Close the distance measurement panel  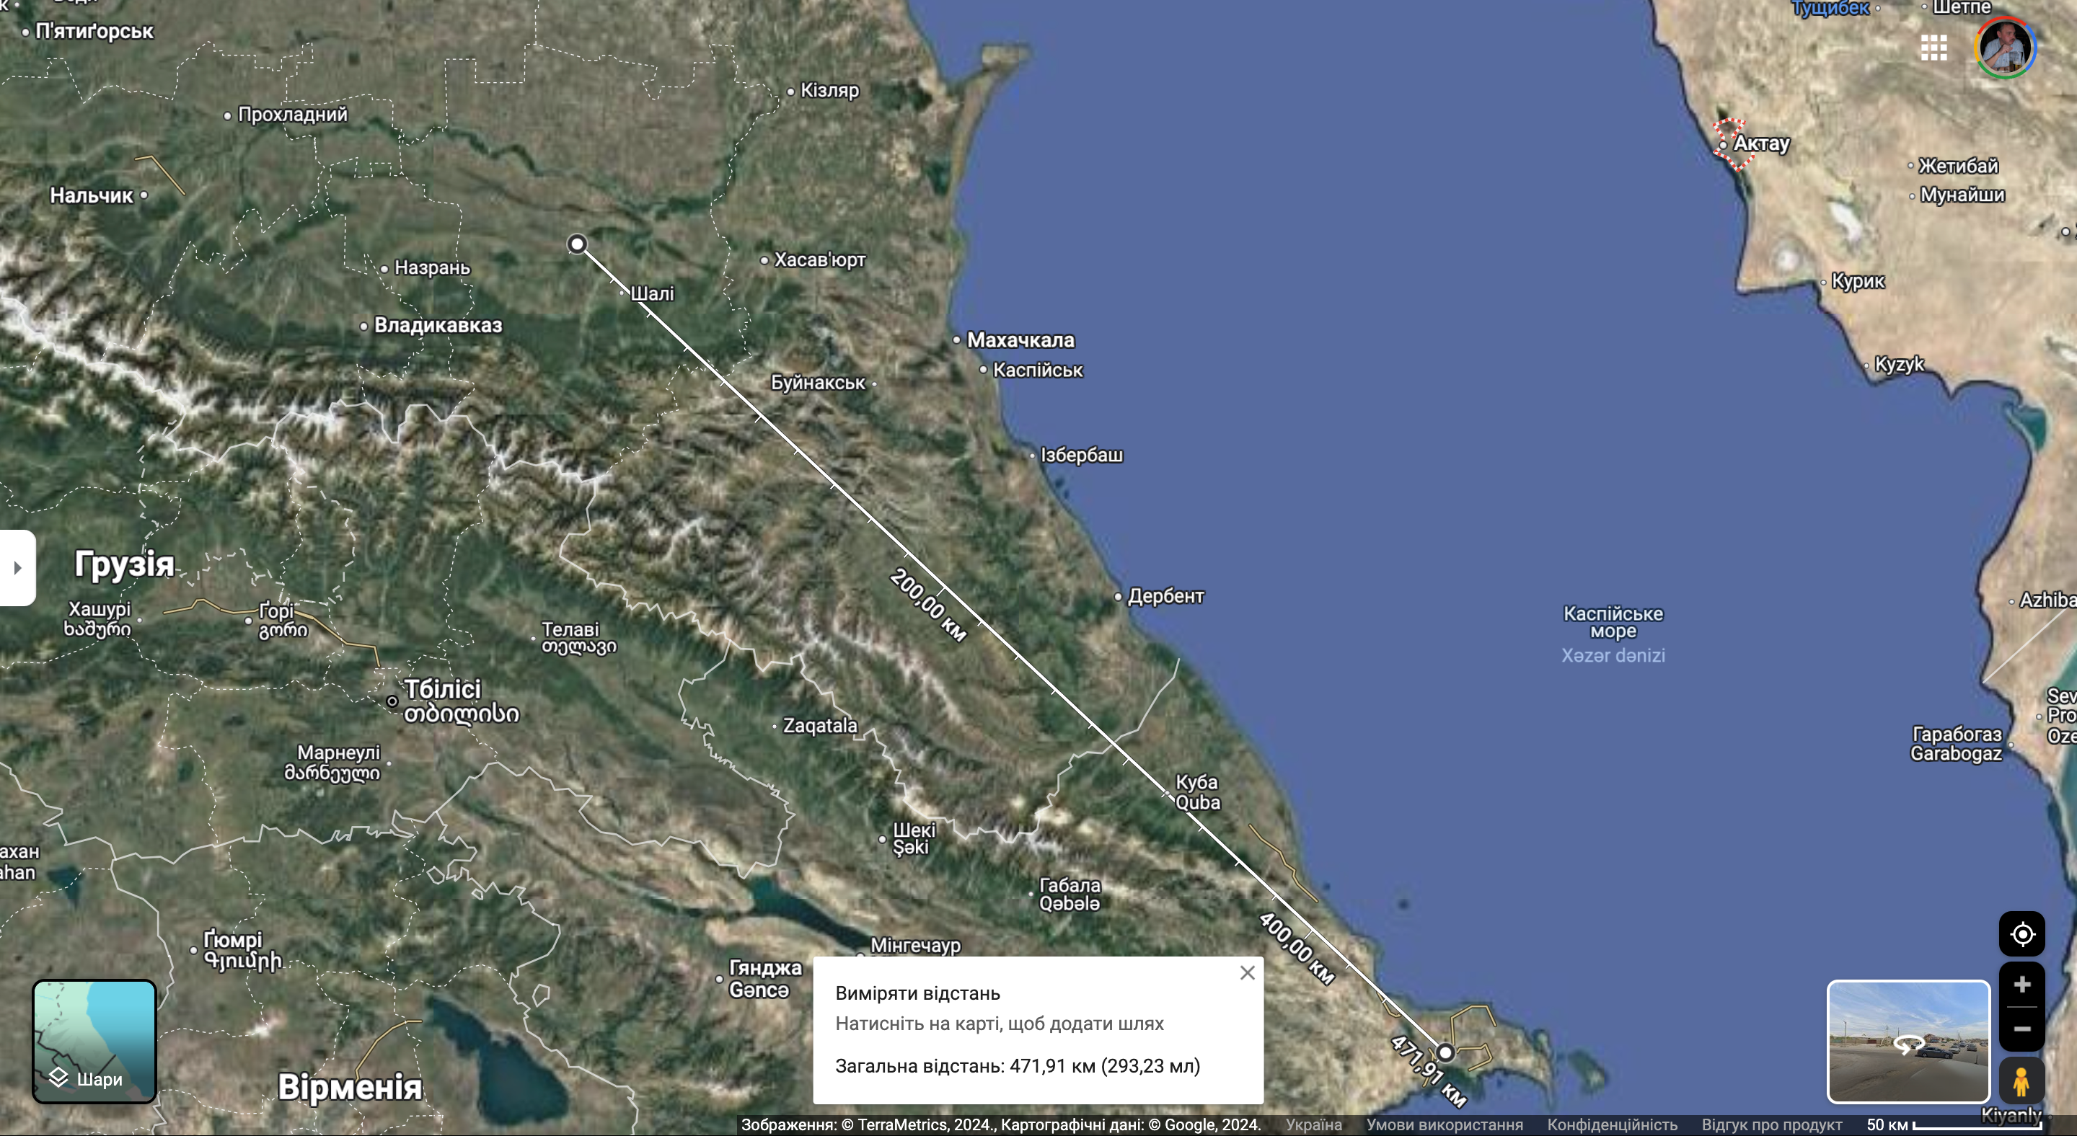click(1248, 973)
